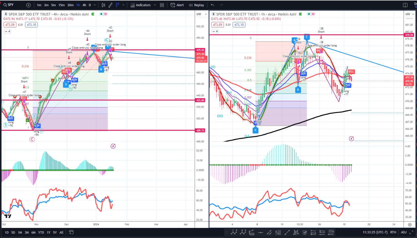Open USD currency dropdown on 1h chart
The image size is (417, 238).
click(x=410, y=14)
